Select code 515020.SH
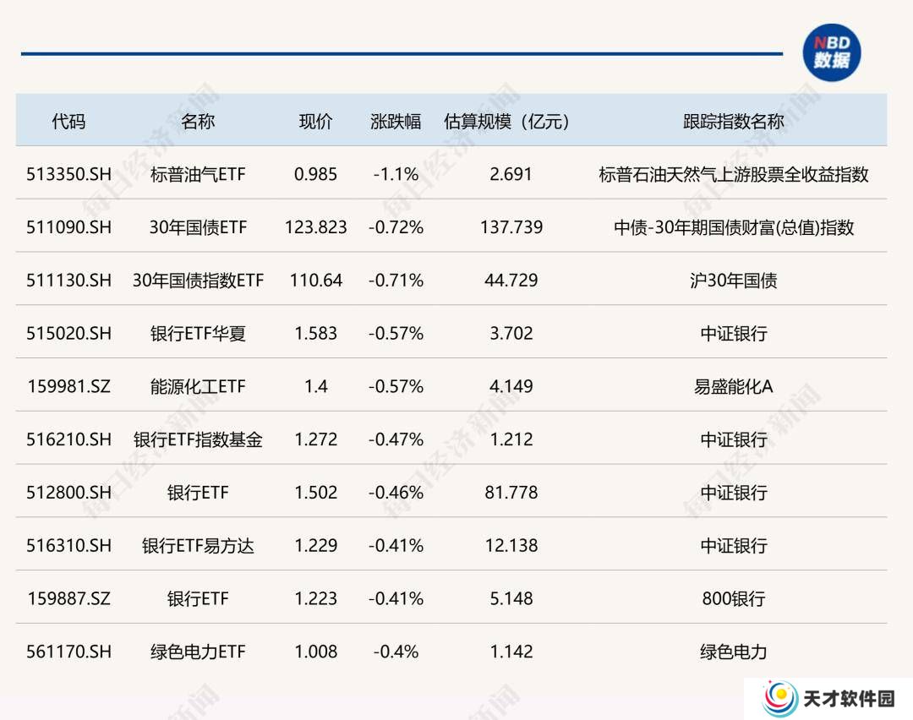 click(x=68, y=333)
